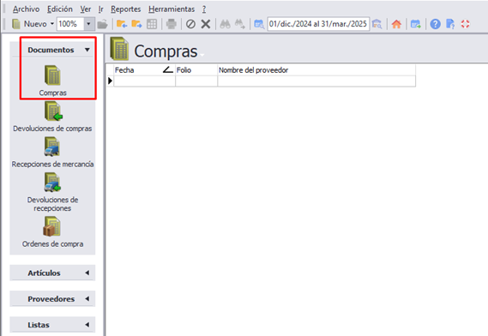Expand the 100% zoom dropdown
This screenshot has height=336, width=488.
[88, 24]
